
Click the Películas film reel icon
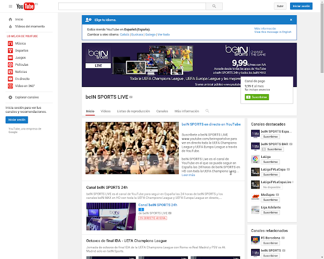[10, 65]
